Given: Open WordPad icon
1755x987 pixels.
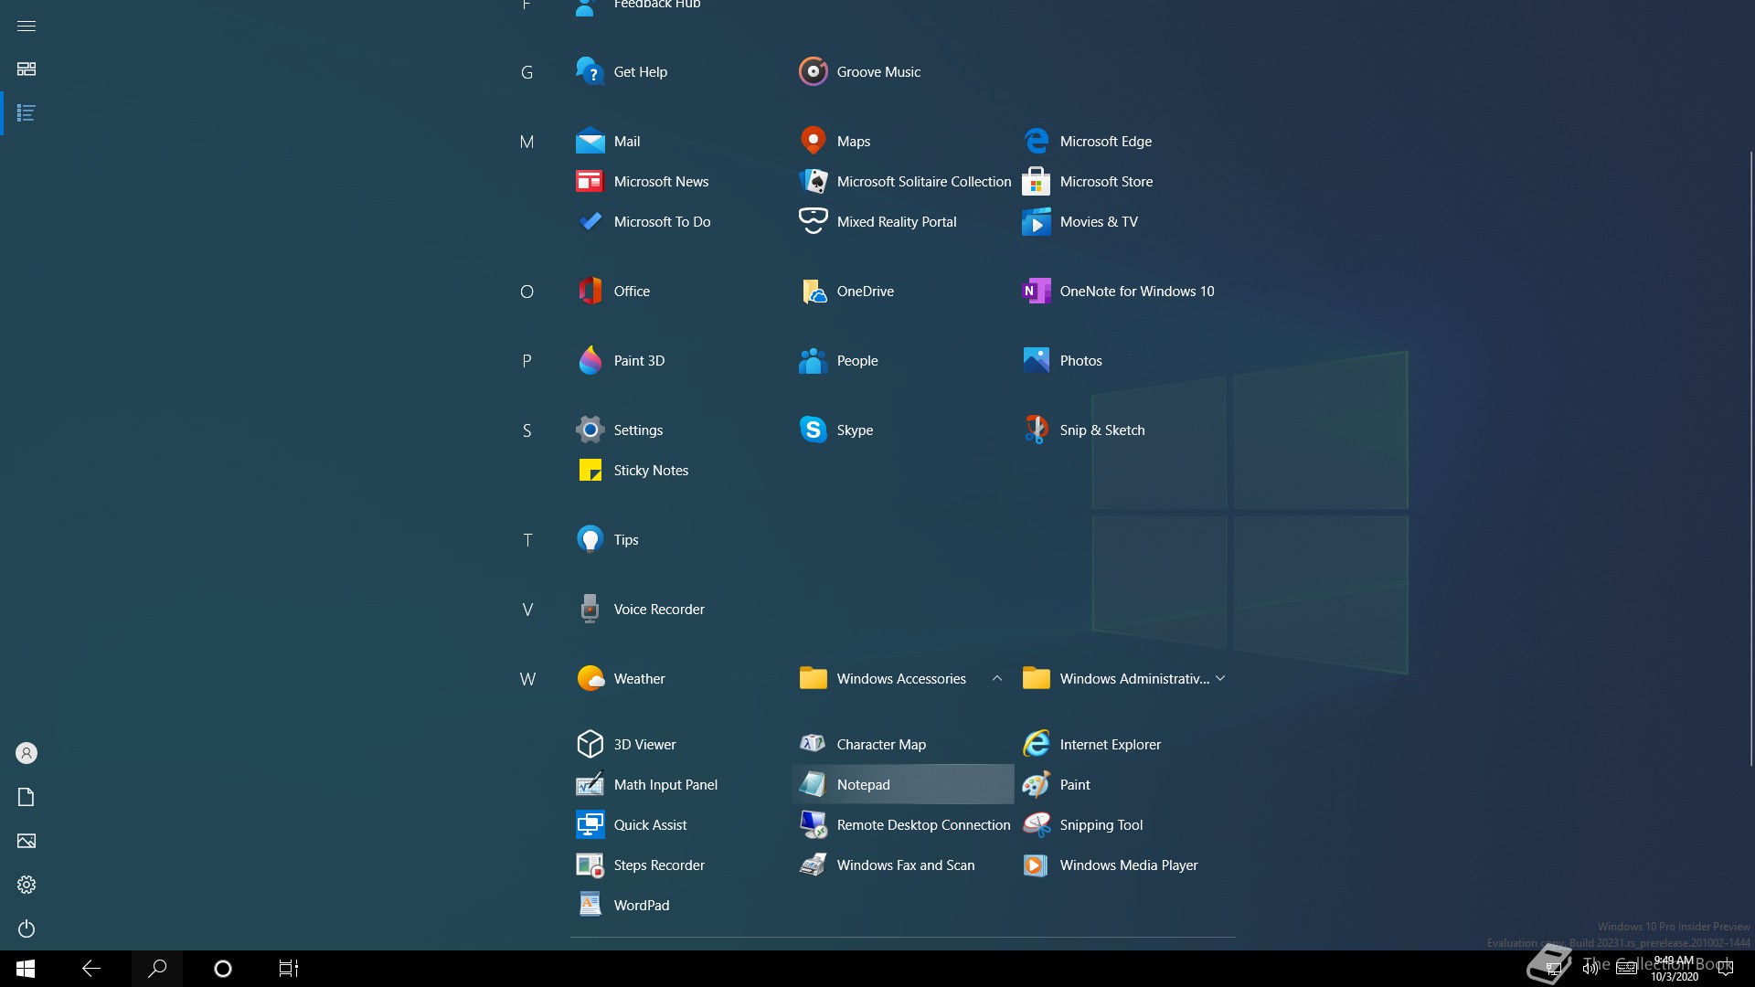Looking at the screenshot, I should (x=590, y=905).
